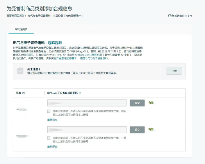Click 联系销售伙伴支持 support link

point(182,16)
